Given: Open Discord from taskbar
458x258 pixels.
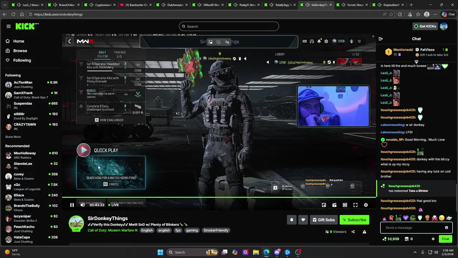Looking at the screenshot, I should 277,252.
